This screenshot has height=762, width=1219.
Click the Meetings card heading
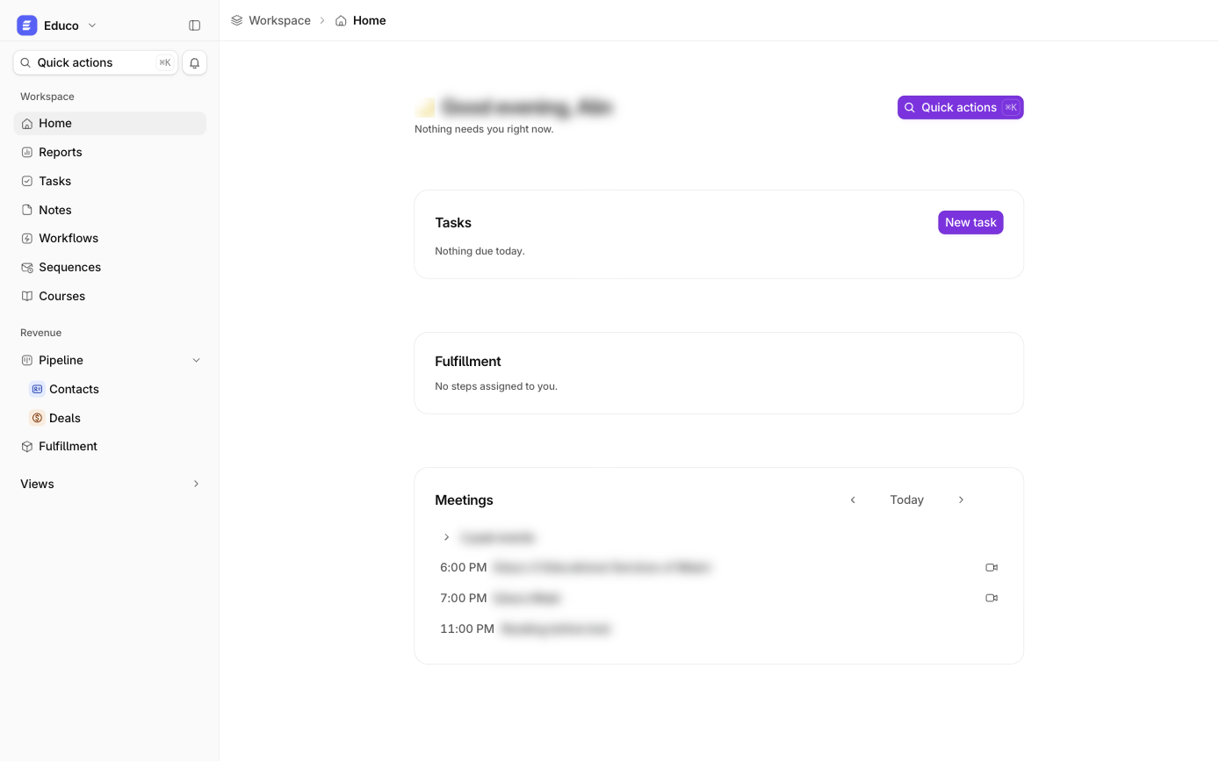[x=464, y=500]
